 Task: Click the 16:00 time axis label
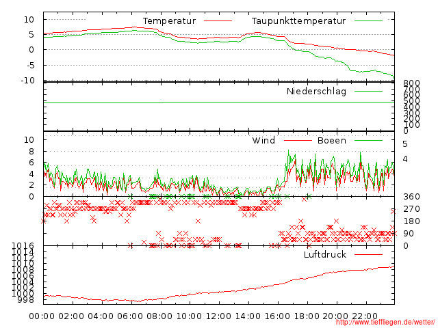(277, 316)
